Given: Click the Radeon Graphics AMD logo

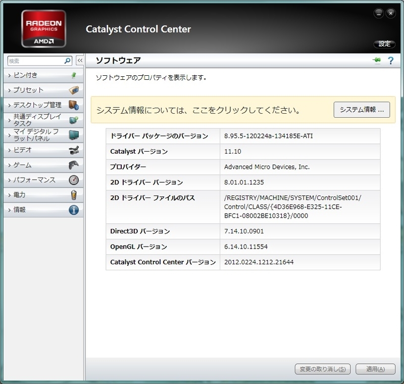Looking at the screenshot, I should pyautogui.click(x=43, y=29).
